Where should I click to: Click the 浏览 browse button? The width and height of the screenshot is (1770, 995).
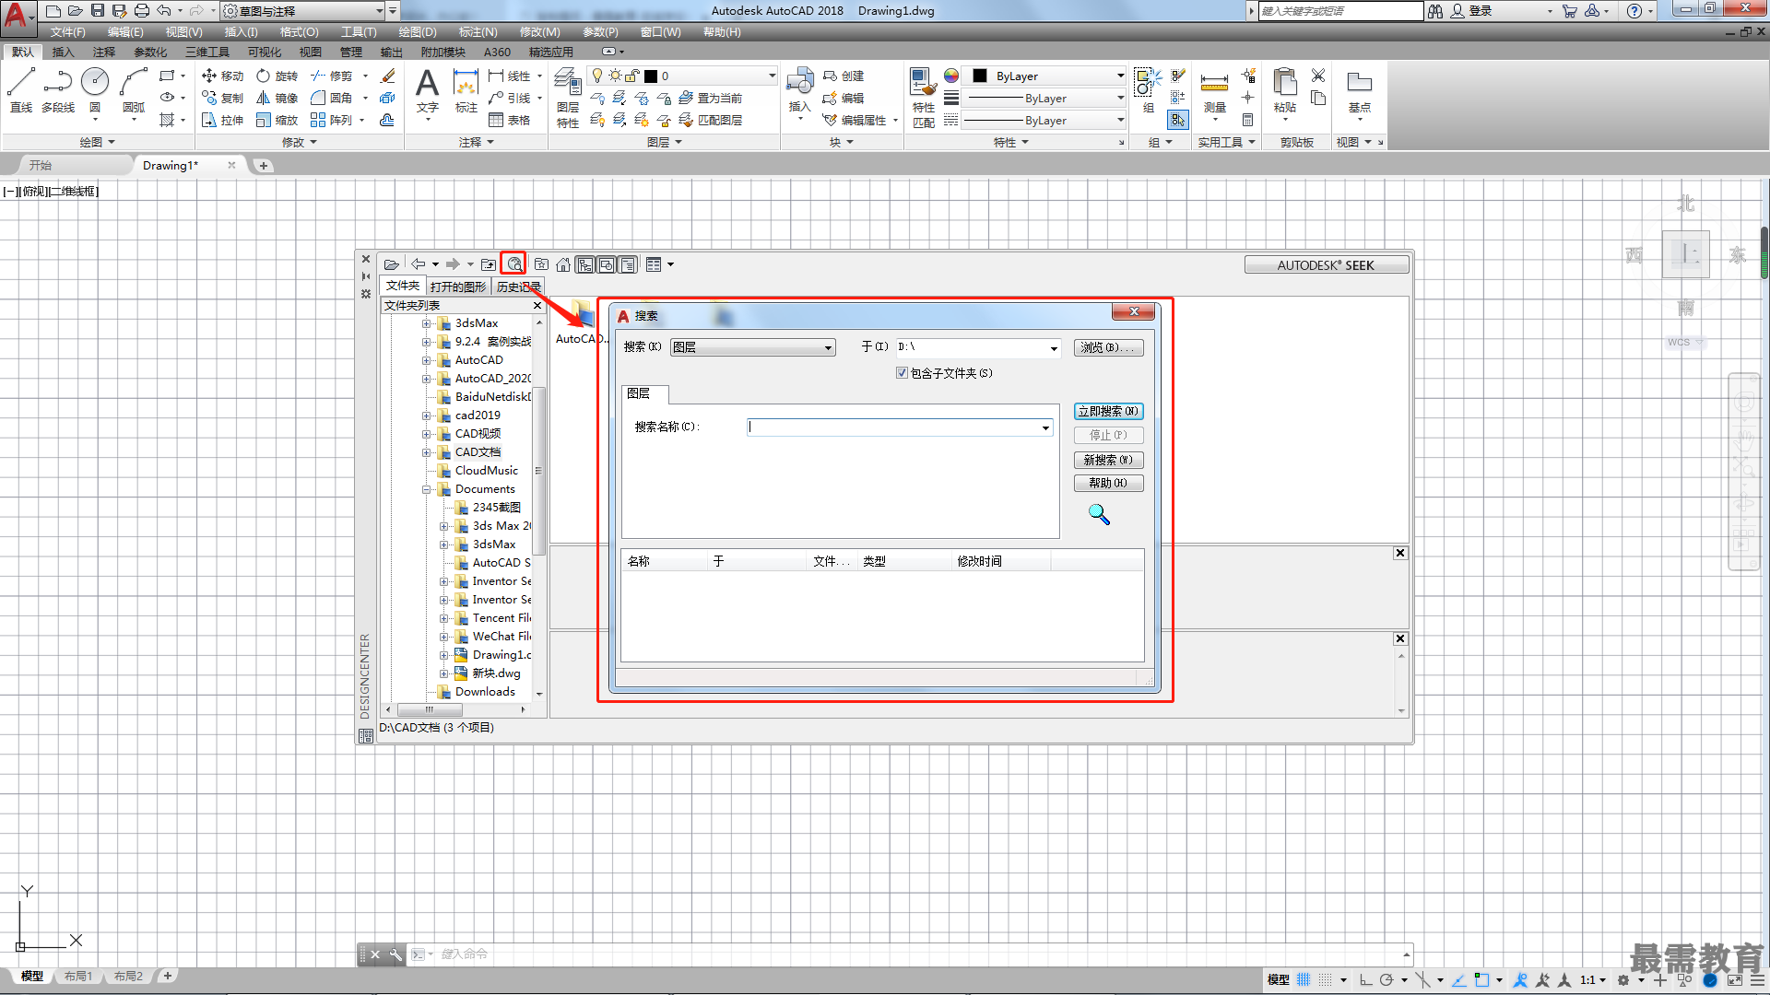[x=1108, y=347]
